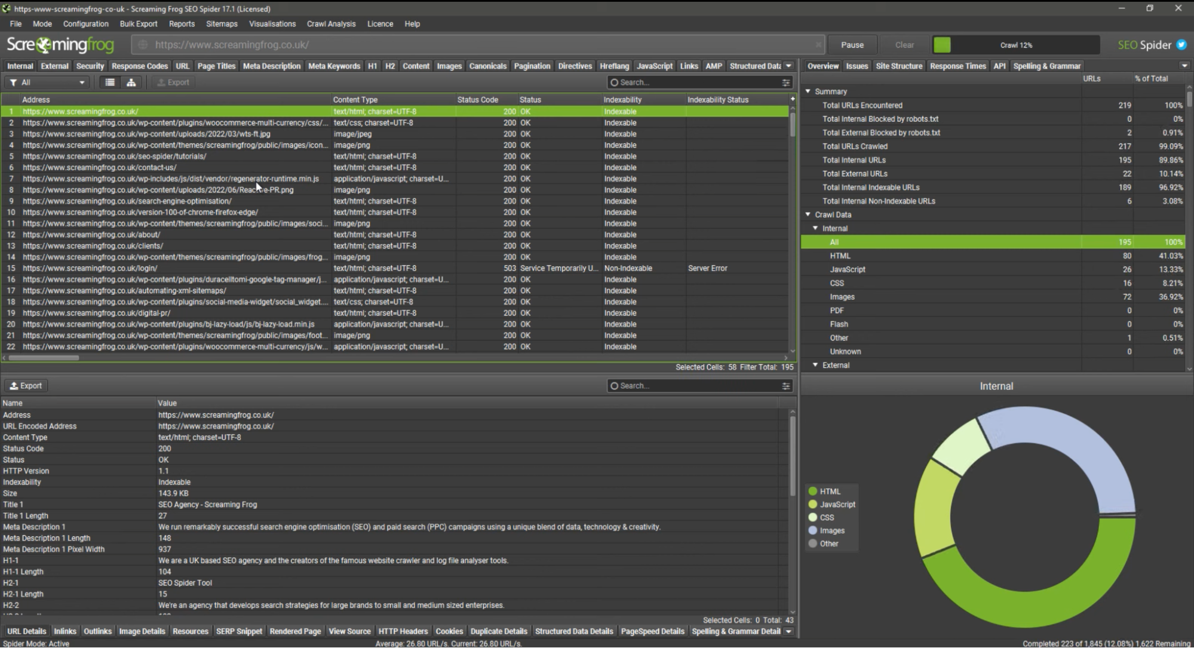Click row 15 status 503 Server Error

(x=399, y=268)
